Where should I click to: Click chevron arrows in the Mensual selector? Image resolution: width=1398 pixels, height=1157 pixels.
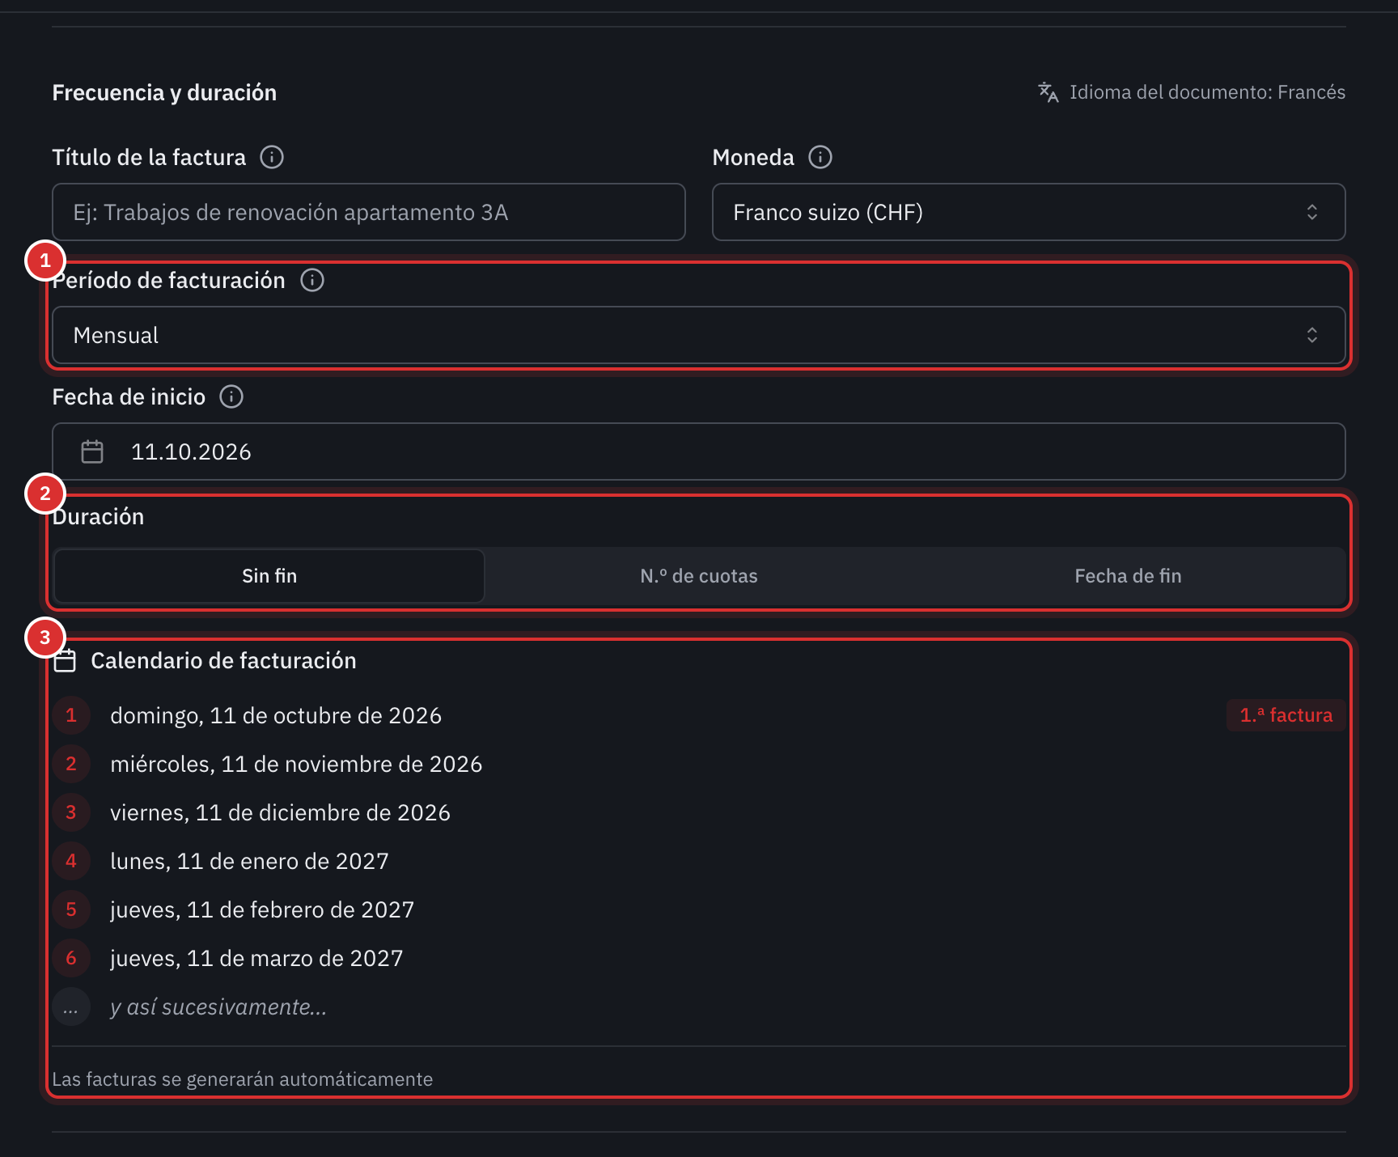(x=1312, y=335)
